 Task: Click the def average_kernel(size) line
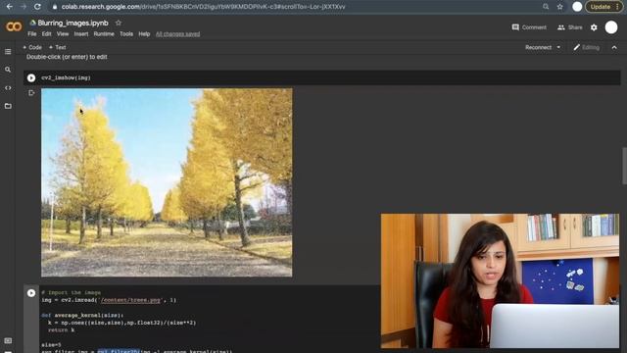click(82, 315)
